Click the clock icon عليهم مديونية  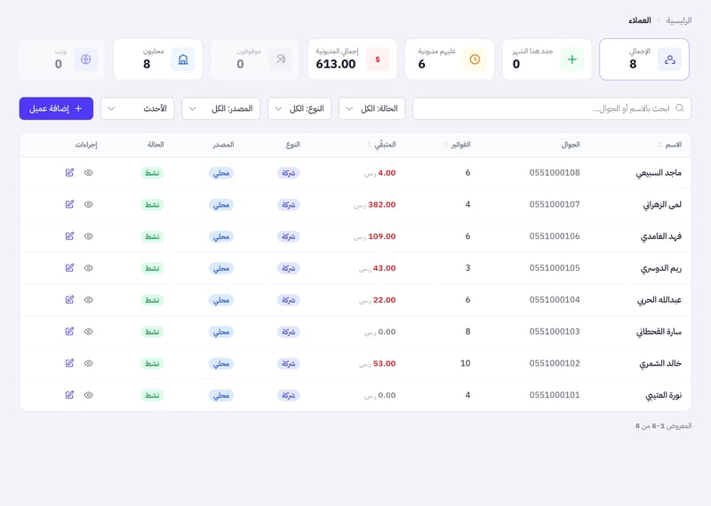point(475,59)
